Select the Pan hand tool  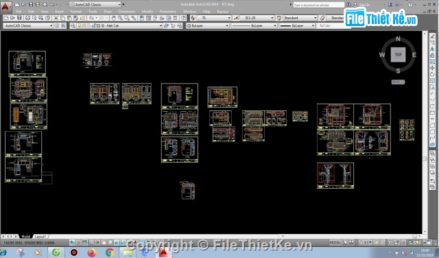(113, 18)
